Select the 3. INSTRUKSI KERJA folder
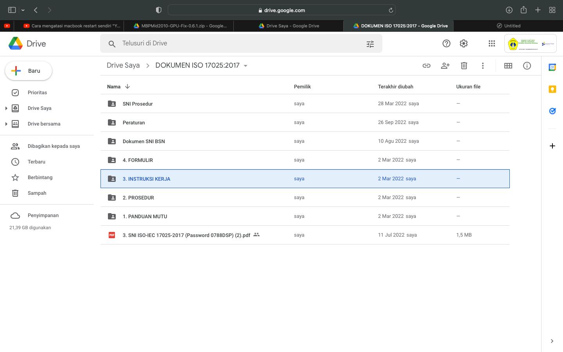The image size is (563, 352). tap(305, 179)
